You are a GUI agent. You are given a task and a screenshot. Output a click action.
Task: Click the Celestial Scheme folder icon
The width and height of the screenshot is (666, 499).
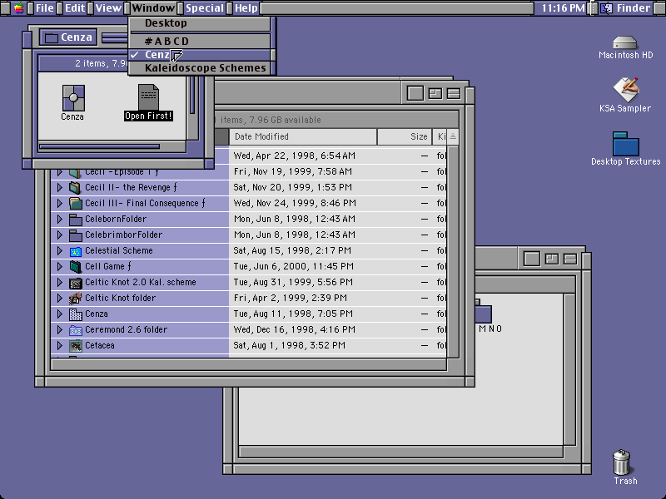click(x=75, y=251)
